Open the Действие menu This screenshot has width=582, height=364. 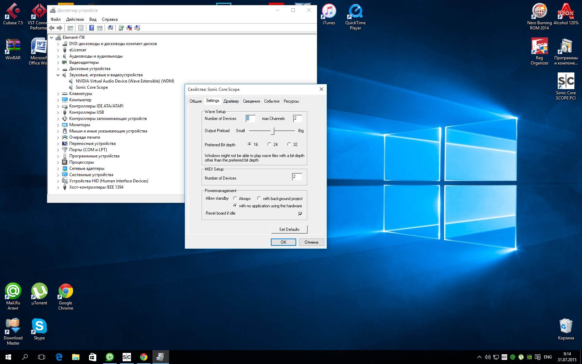[x=75, y=19]
